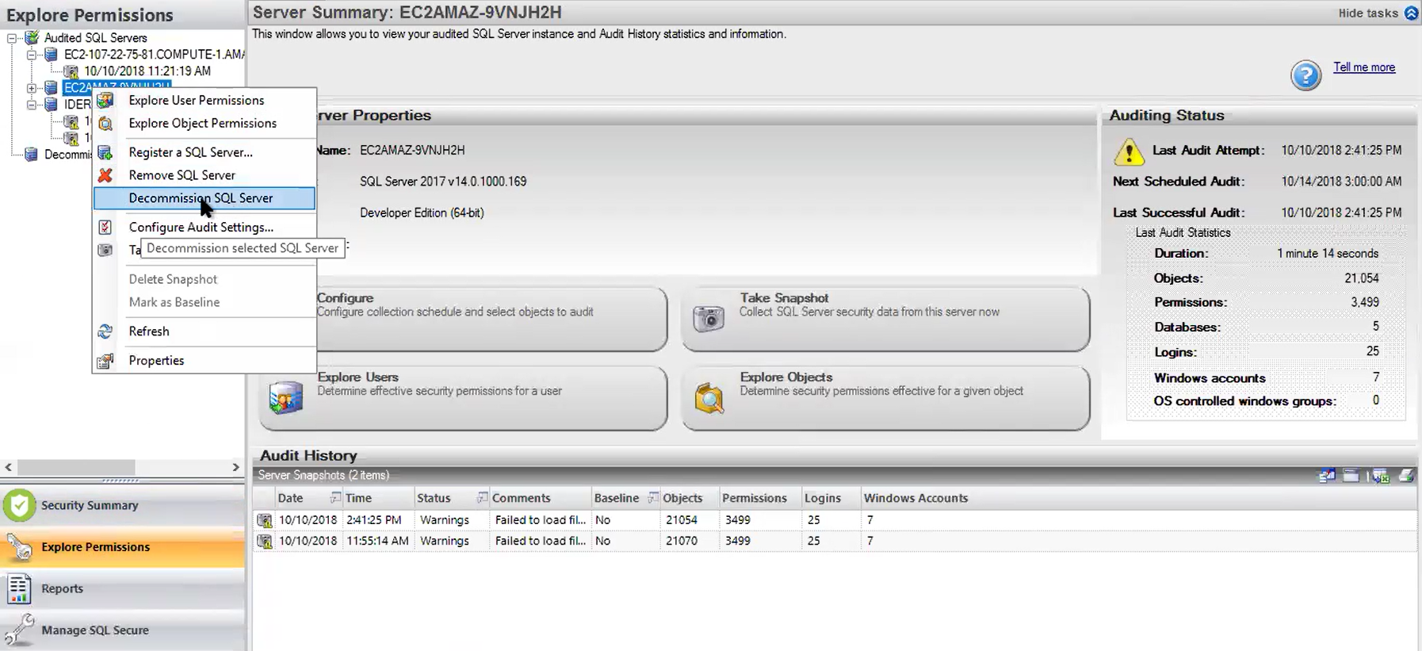
Task: Sort snapshots by the Logins column header
Action: click(x=831, y=498)
